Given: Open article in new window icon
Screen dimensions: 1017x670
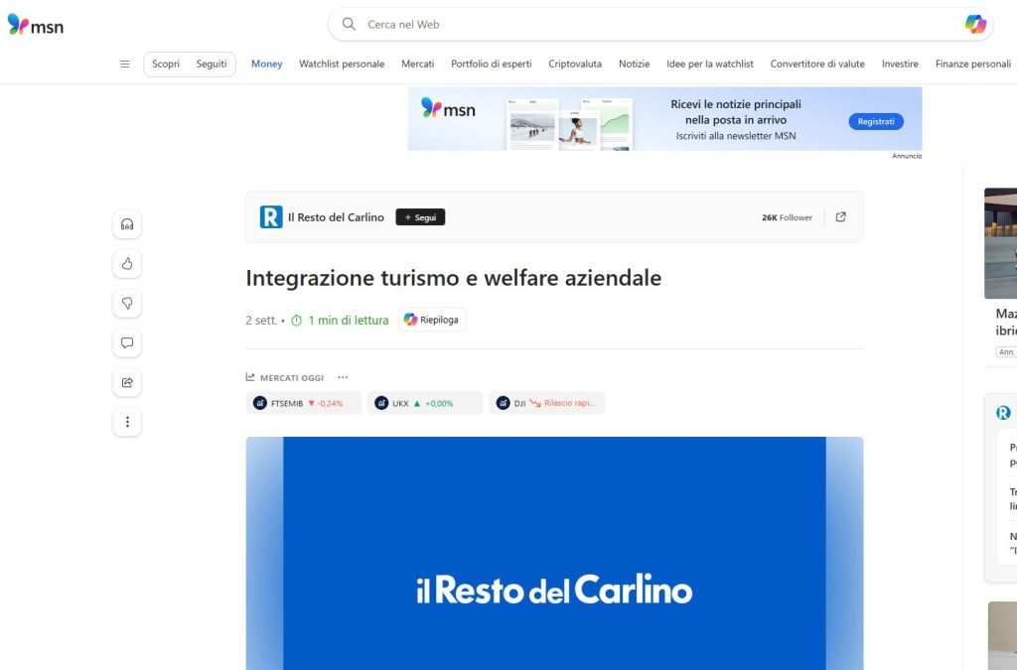Looking at the screenshot, I should pos(840,217).
